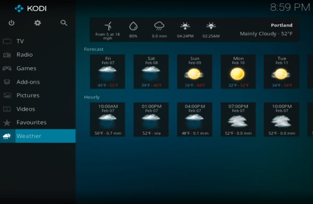The width and height of the screenshot is (313, 204).
Task: Open the Pictures menu item
Action: pyautogui.click(x=38, y=95)
